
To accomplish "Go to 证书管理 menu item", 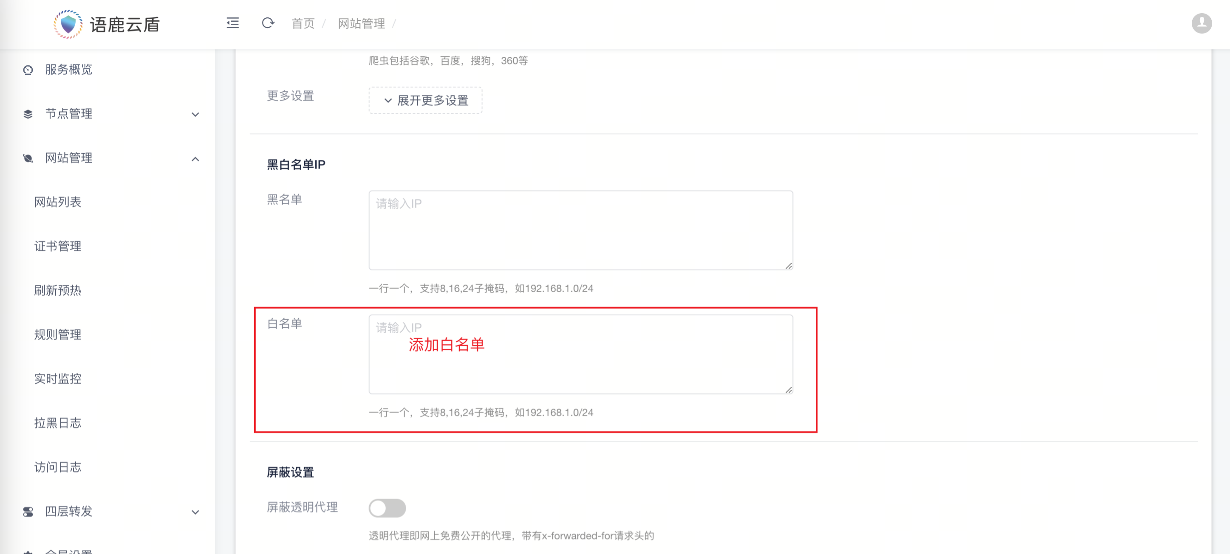I will [x=58, y=246].
